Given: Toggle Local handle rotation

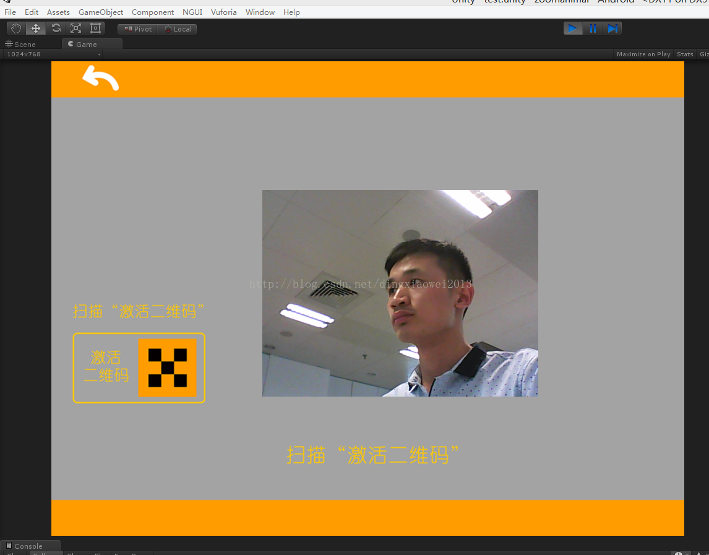Looking at the screenshot, I should pyautogui.click(x=177, y=29).
